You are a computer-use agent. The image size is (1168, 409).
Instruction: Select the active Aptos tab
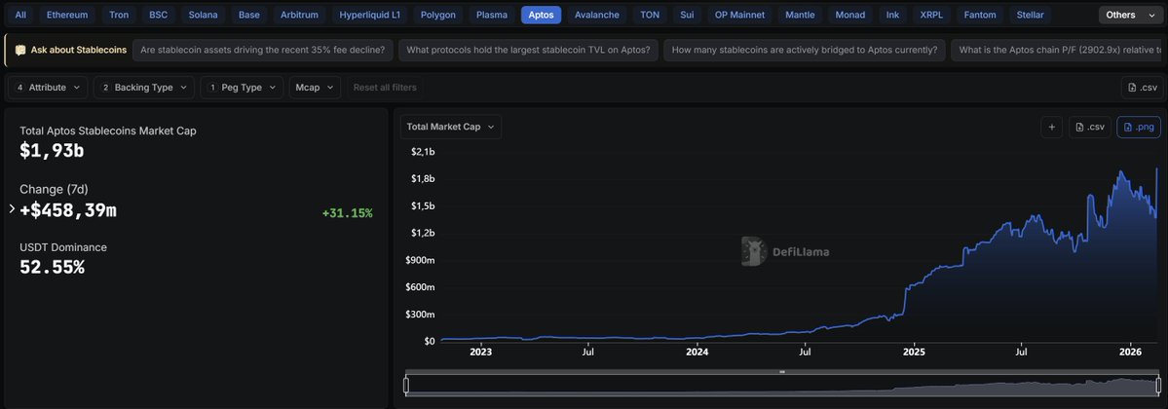point(541,15)
